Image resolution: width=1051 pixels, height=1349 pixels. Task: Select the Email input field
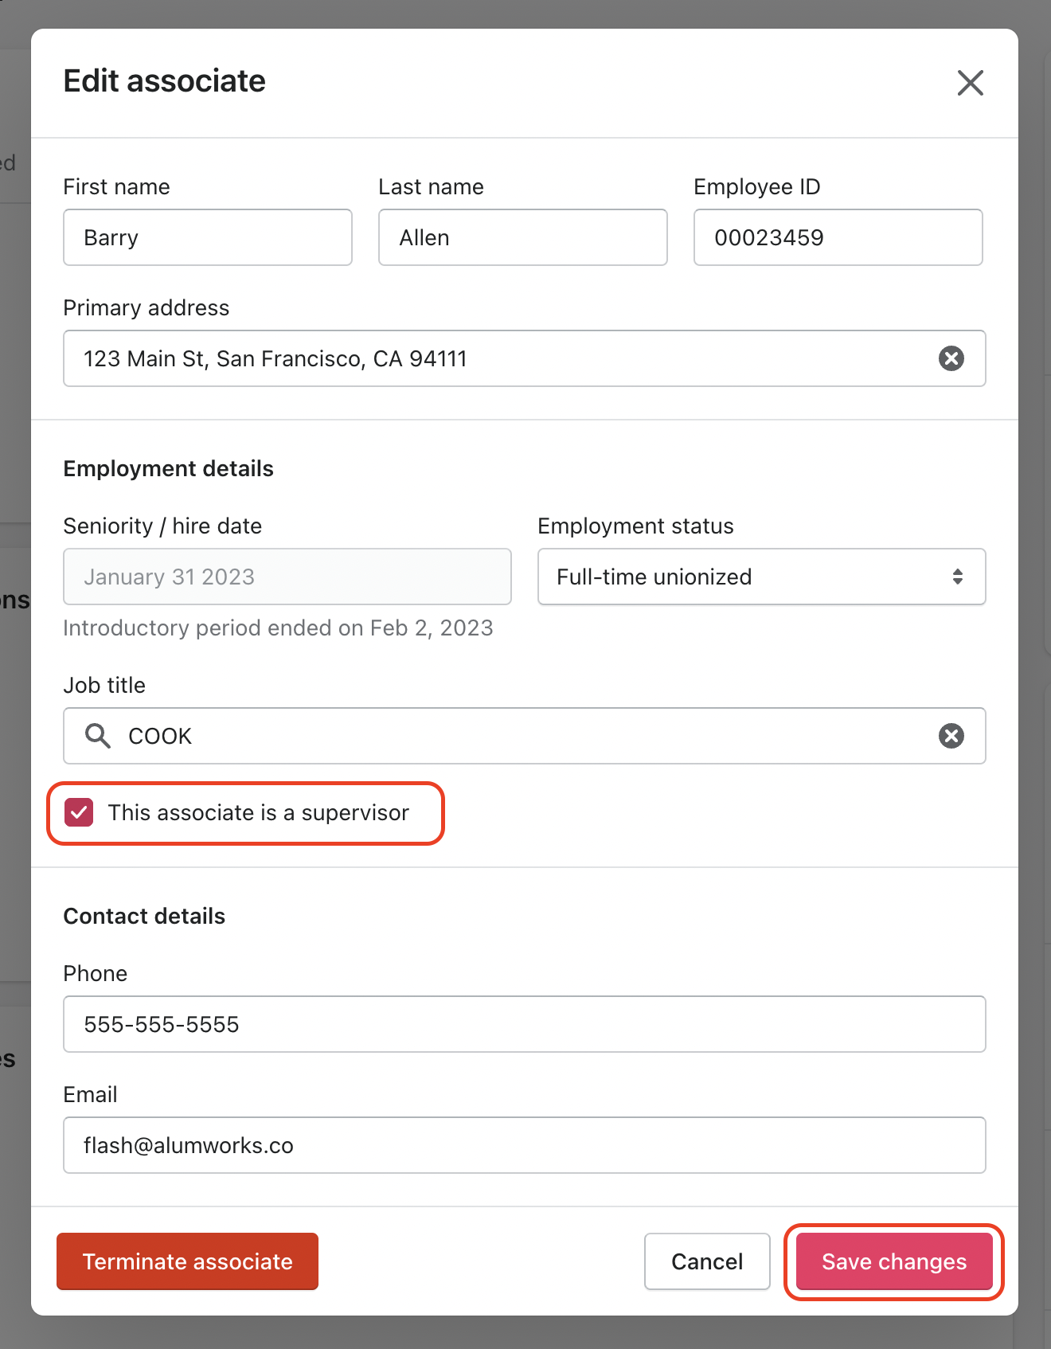tap(524, 1145)
